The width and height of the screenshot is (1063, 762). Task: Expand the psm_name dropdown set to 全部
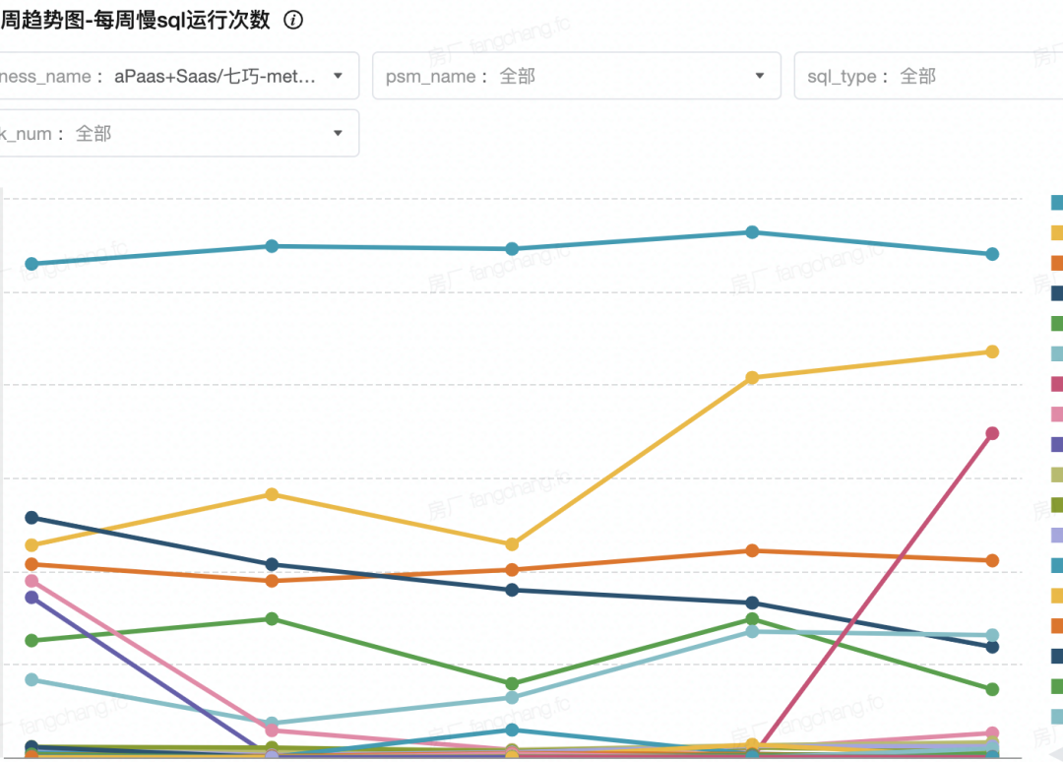[x=759, y=76]
